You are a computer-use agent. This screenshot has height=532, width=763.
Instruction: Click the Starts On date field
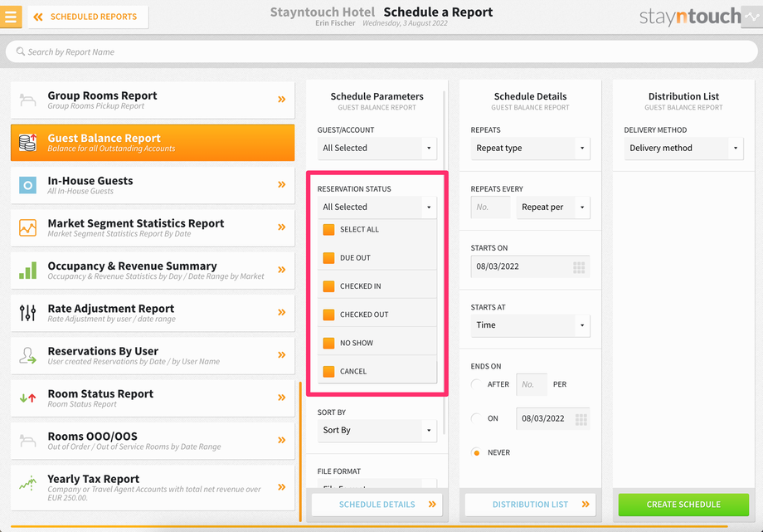point(531,266)
